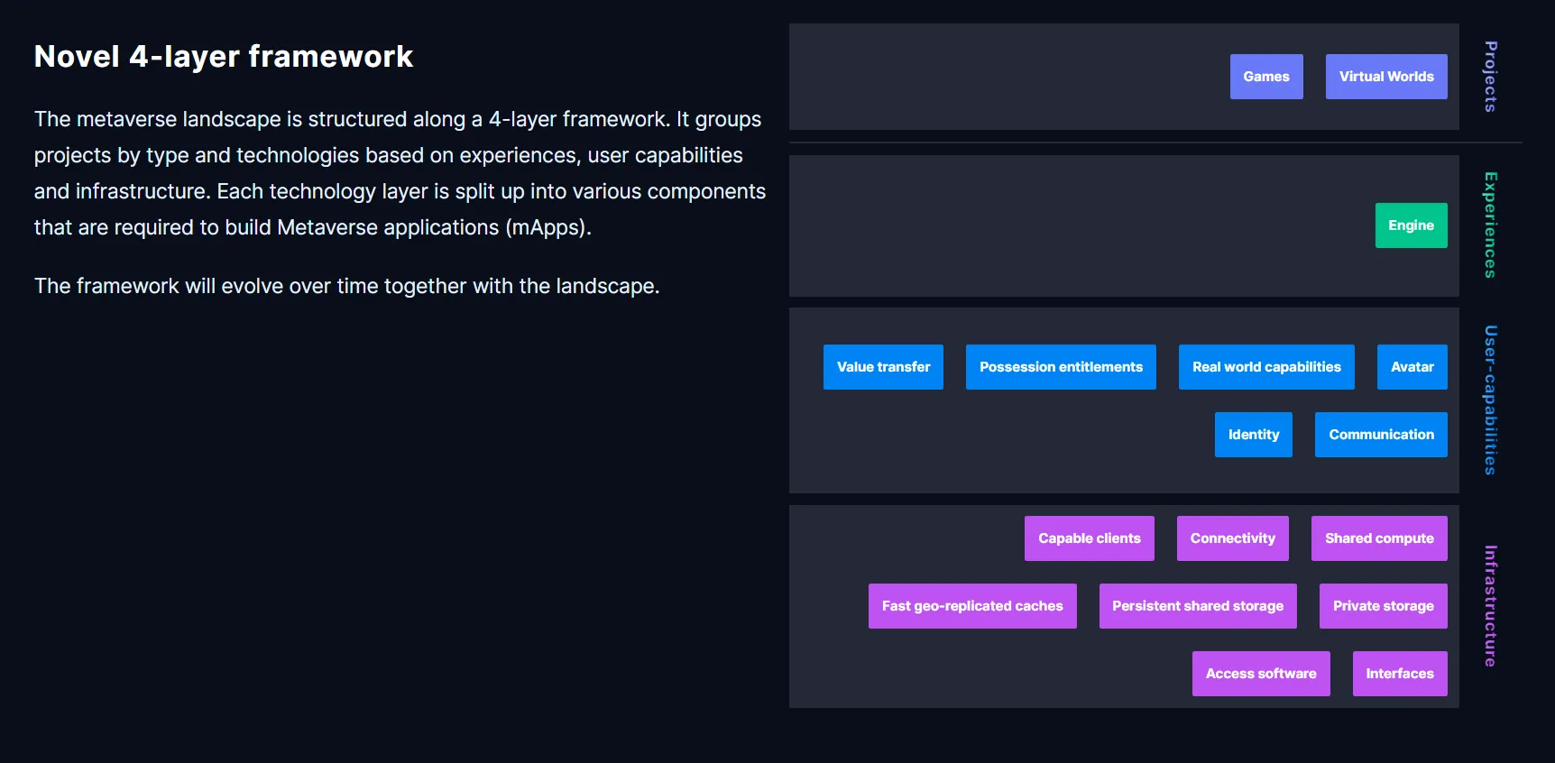Click the Novel 4-layer framework heading
This screenshot has height=763, width=1555.
tap(224, 57)
